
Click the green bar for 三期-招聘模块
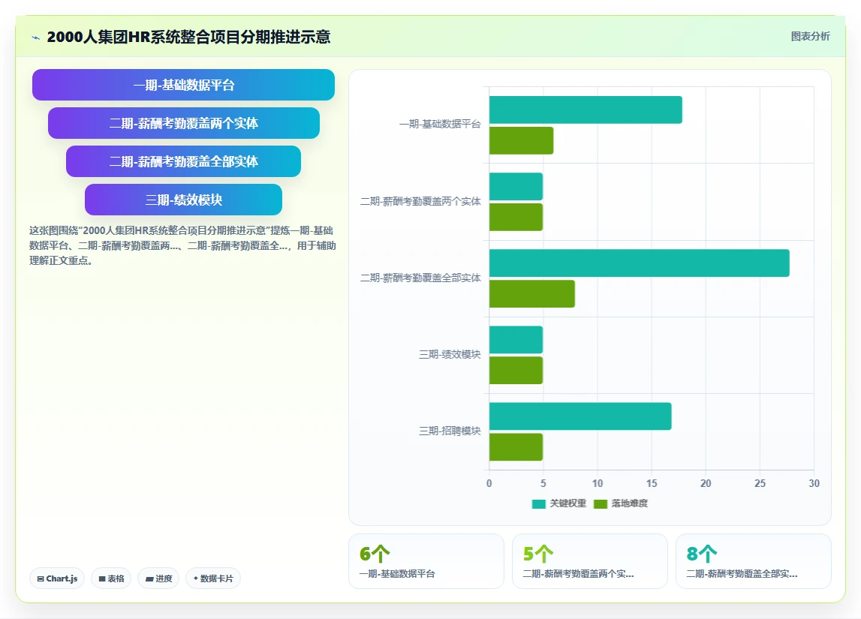pos(516,446)
